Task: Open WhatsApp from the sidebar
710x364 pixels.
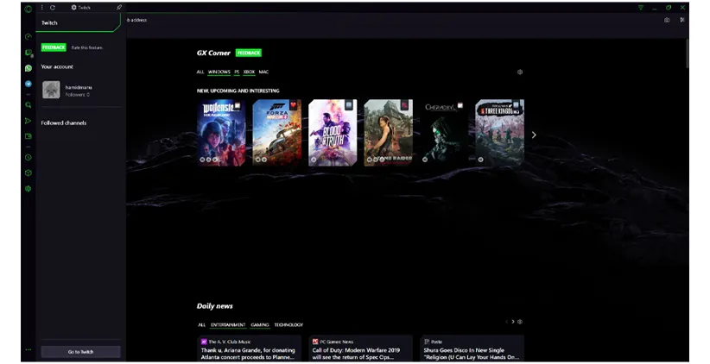Action: pos(29,68)
